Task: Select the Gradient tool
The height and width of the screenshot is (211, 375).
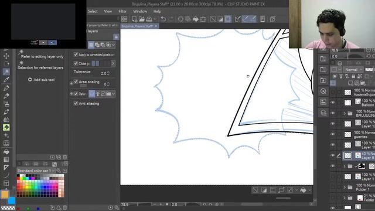Action: pos(6,159)
